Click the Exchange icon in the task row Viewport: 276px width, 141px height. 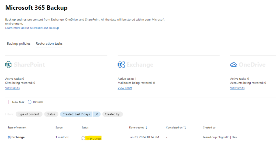click(x=9, y=137)
